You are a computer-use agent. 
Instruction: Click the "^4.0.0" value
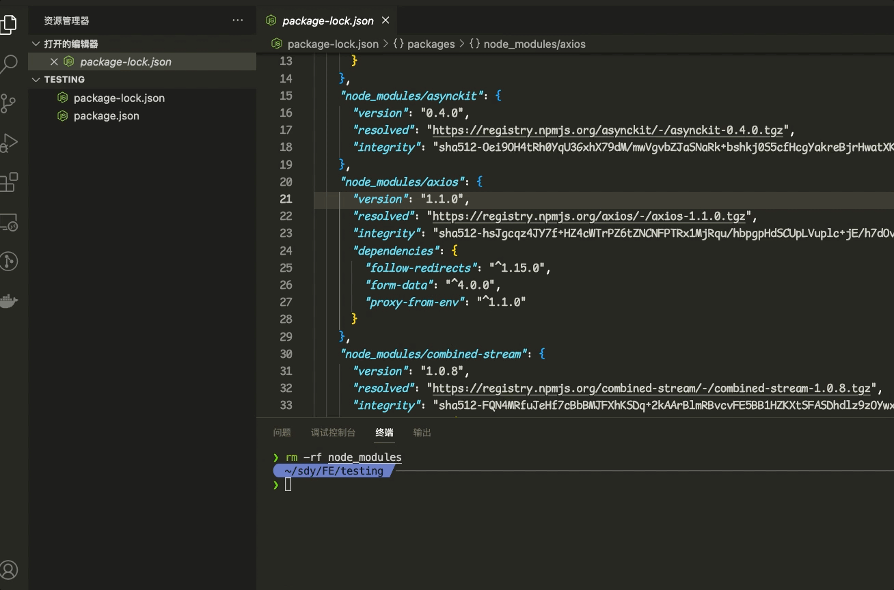point(470,285)
